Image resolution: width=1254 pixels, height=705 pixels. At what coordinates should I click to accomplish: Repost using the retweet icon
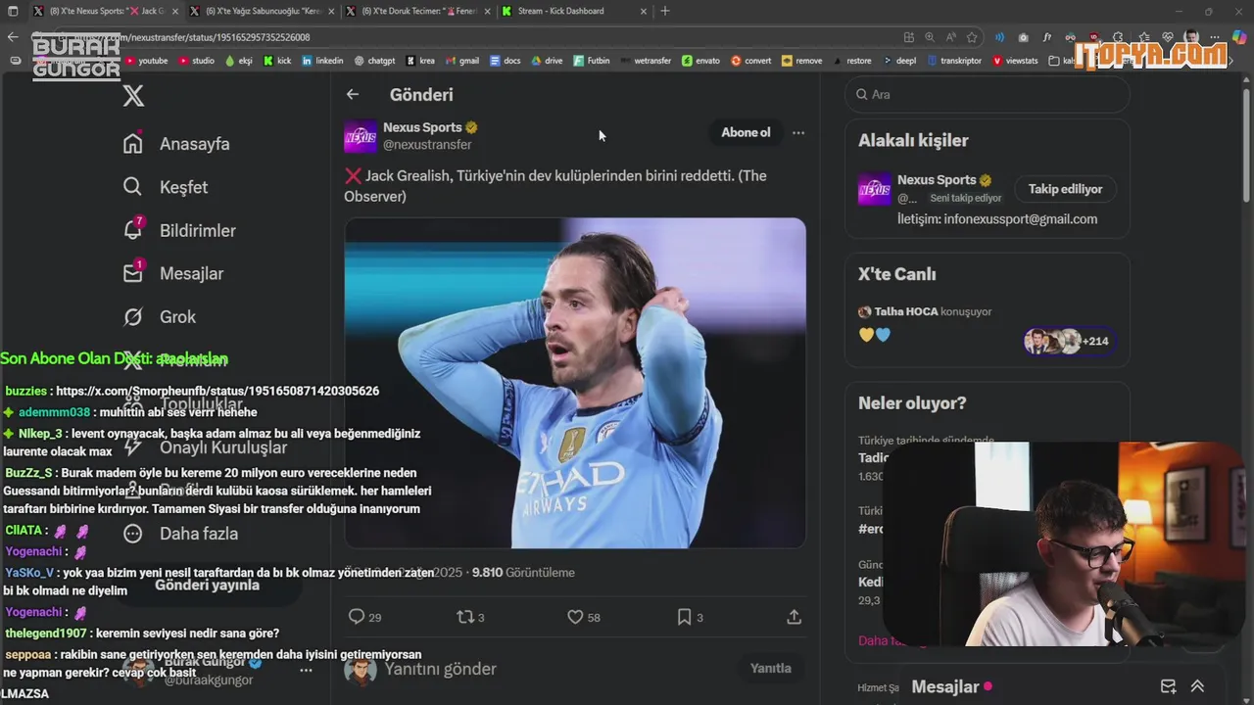[x=465, y=617]
